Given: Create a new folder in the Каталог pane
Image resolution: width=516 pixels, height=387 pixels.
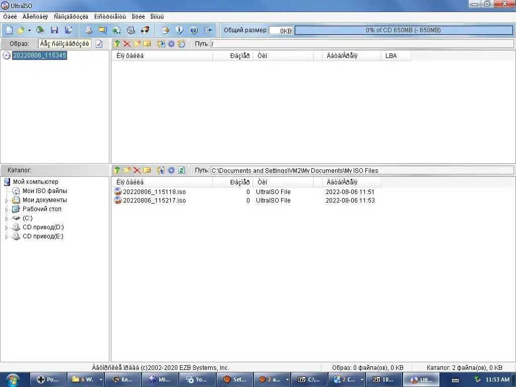Looking at the screenshot, I should point(127,170).
